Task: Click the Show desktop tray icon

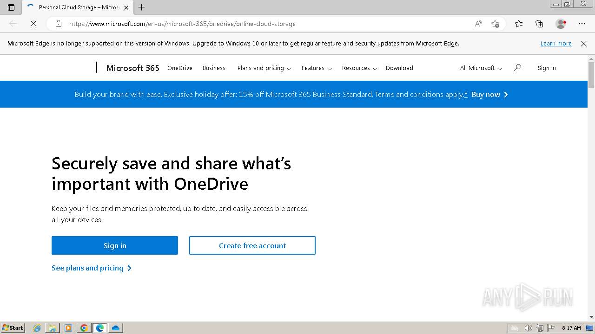Action: point(589,328)
